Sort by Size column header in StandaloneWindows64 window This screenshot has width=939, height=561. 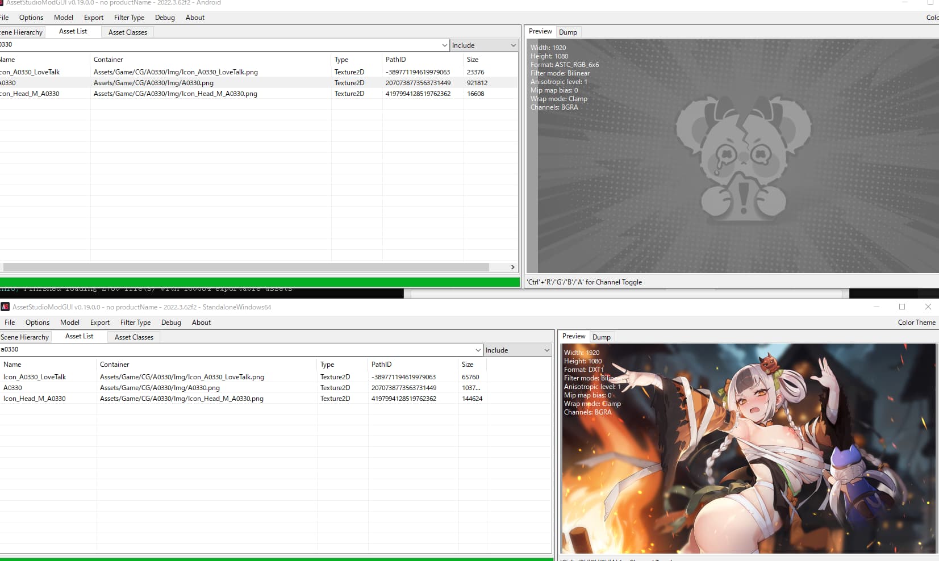[468, 365]
